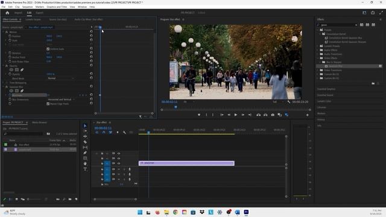
Task: Collapse the Motion effect group
Action: point(4,32)
